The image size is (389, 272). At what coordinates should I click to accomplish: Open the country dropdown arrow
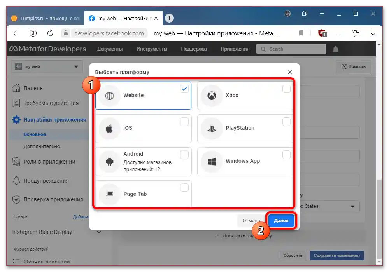352,206
